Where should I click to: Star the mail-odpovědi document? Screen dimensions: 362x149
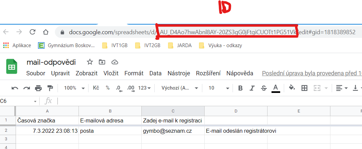pyautogui.click(x=90, y=62)
